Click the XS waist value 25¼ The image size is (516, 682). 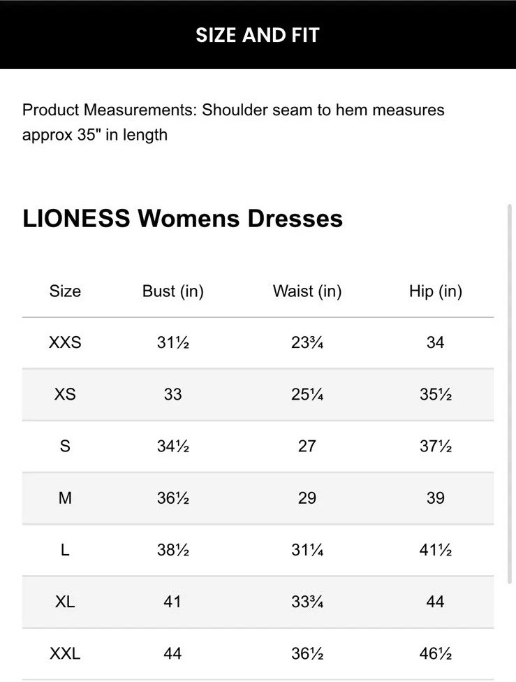tap(307, 395)
